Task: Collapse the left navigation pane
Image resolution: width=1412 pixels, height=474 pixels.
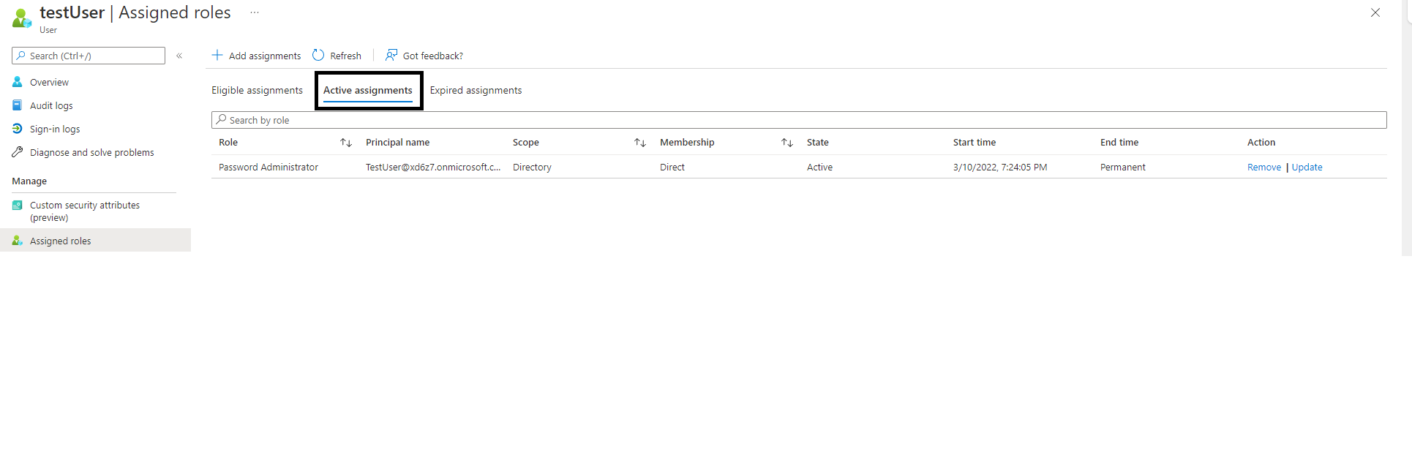Action: pos(179,56)
